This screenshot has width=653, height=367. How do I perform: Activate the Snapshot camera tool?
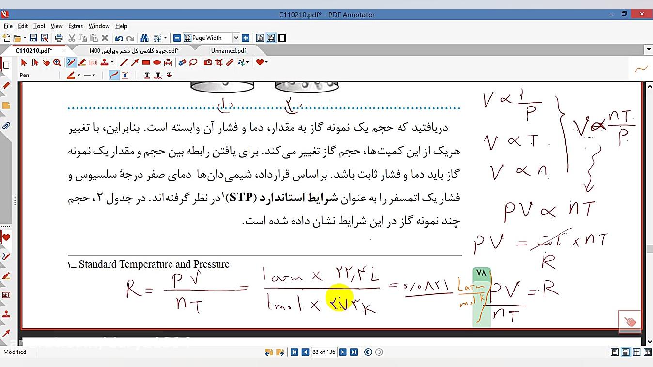[x=208, y=62]
